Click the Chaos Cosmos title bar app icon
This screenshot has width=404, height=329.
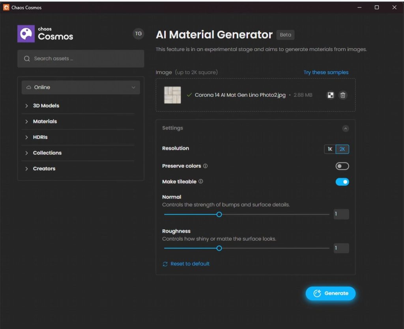(6, 7)
